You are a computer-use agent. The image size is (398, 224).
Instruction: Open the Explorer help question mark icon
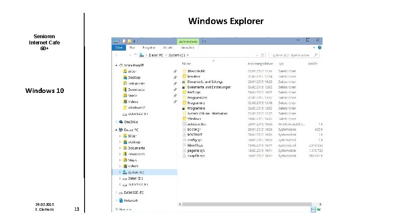(x=320, y=47)
